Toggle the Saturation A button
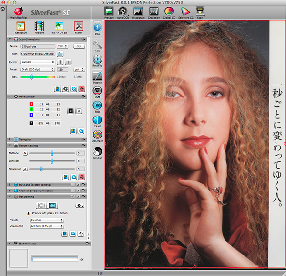The width and height of the screenshot is (286, 276). coord(25,169)
